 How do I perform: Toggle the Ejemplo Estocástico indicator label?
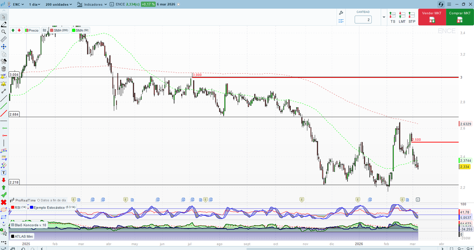(x=53, y=207)
